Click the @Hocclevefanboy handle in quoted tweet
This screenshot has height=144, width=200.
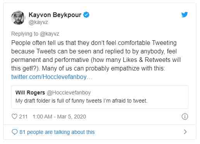coord(69,93)
